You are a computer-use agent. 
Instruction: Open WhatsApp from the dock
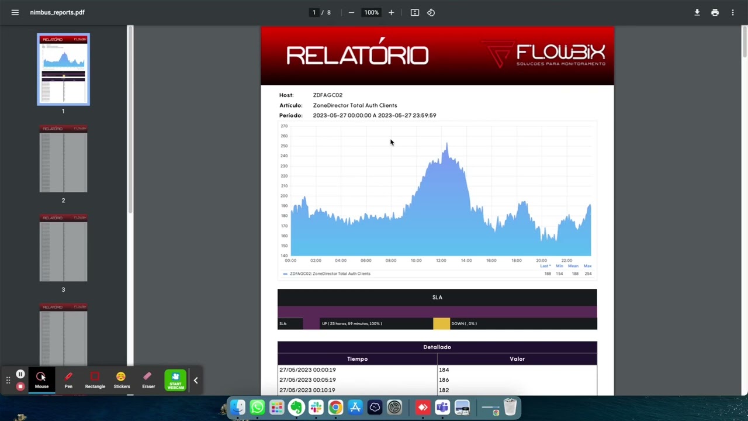click(257, 407)
